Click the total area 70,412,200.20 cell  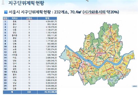47,92
